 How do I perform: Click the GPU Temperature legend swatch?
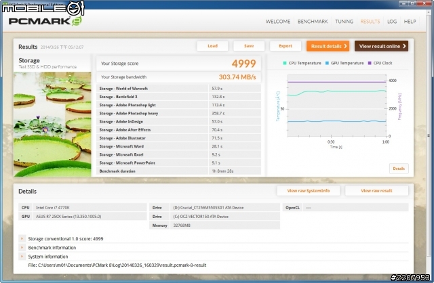[x=327, y=63]
